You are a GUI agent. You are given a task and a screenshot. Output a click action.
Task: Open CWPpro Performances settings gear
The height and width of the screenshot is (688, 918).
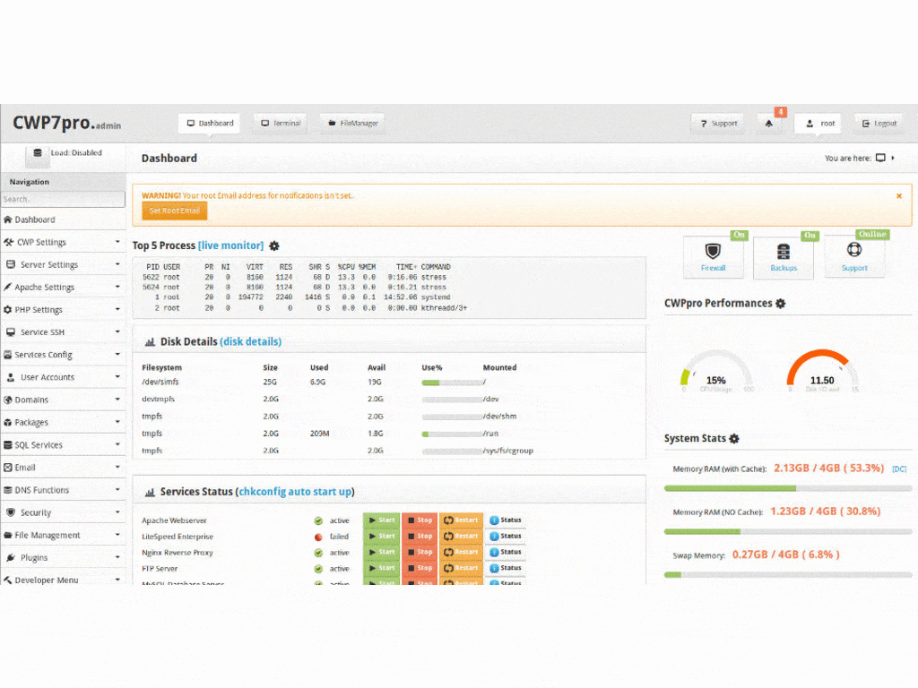tap(781, 303)
